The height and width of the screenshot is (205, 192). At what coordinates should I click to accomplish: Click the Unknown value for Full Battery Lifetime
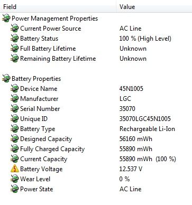point(133,49)
